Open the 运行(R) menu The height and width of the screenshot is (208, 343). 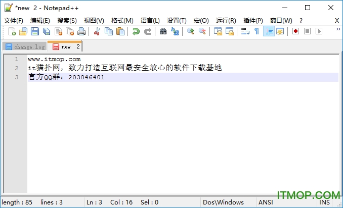point(226,21)
